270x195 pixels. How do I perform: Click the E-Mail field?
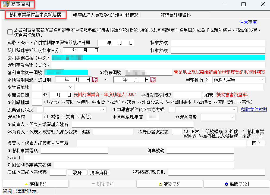(x=129, y=158)
